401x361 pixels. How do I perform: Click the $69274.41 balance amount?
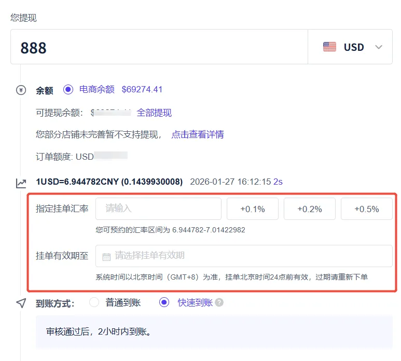coord(142,90)
